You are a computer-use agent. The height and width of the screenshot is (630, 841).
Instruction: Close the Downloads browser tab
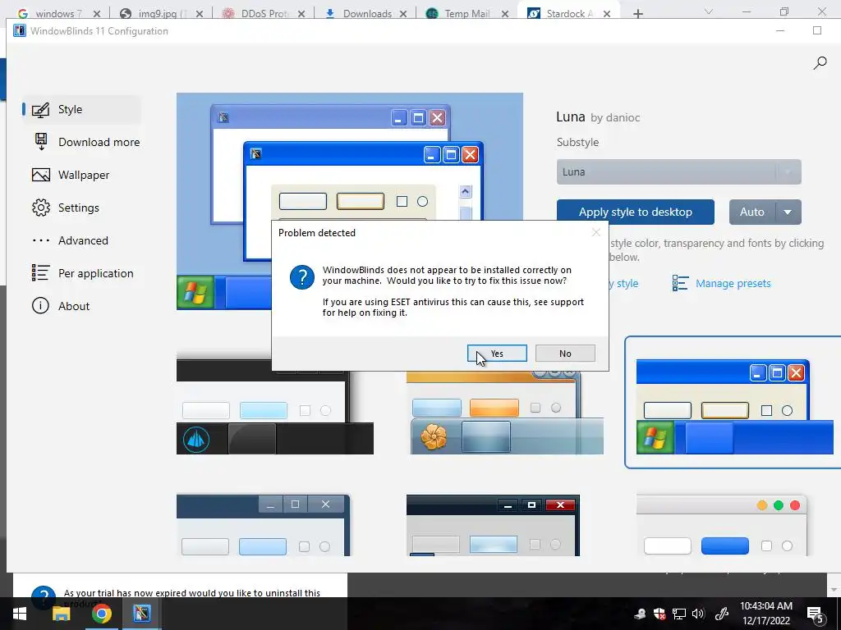[403, 14]
